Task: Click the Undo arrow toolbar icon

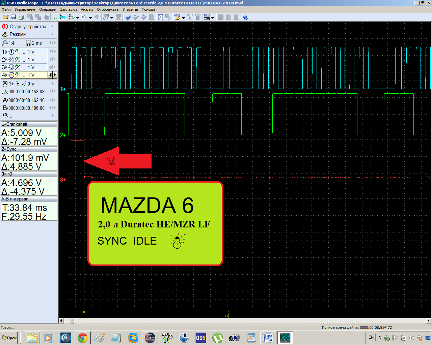Action: 97,17
